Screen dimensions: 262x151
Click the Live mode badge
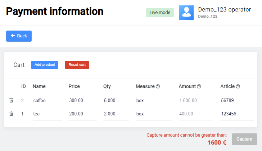(160, 13)
